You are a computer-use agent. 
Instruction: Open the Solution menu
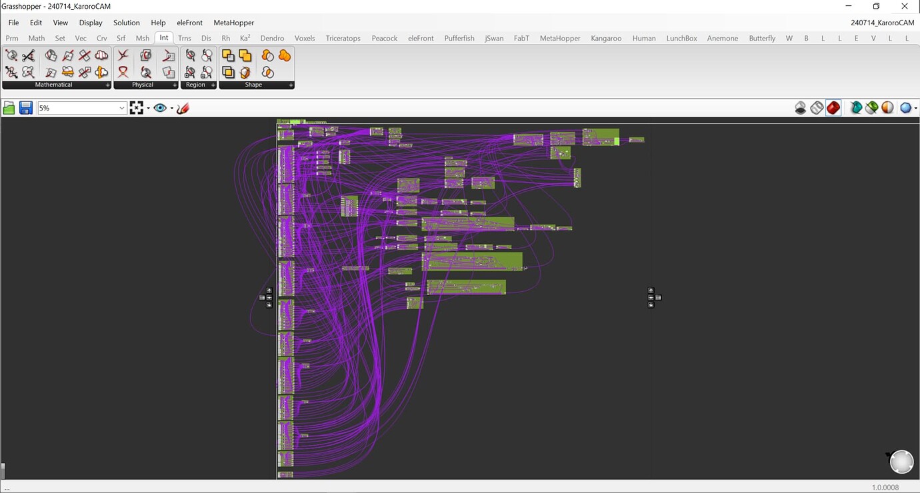[x=126, y=22]
